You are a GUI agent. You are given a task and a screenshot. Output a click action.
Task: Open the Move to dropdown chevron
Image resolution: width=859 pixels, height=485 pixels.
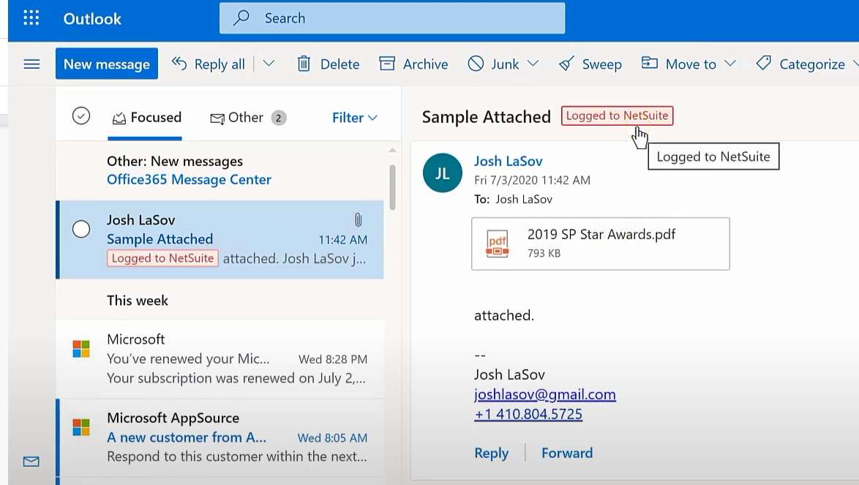point(729,64)
